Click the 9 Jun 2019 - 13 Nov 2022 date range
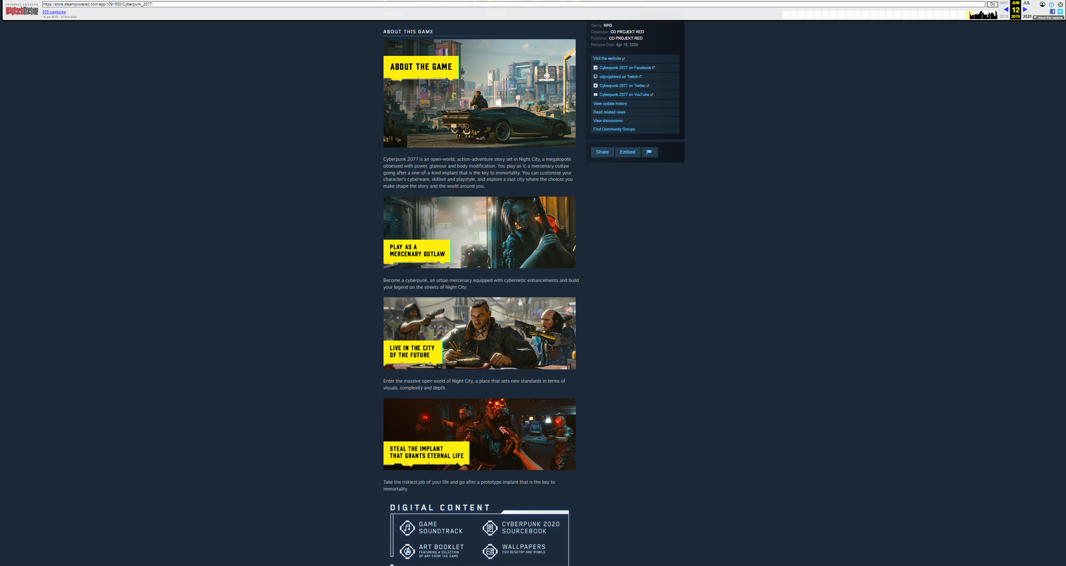Screen dimensions: 1066x566 tap(60, 17)
